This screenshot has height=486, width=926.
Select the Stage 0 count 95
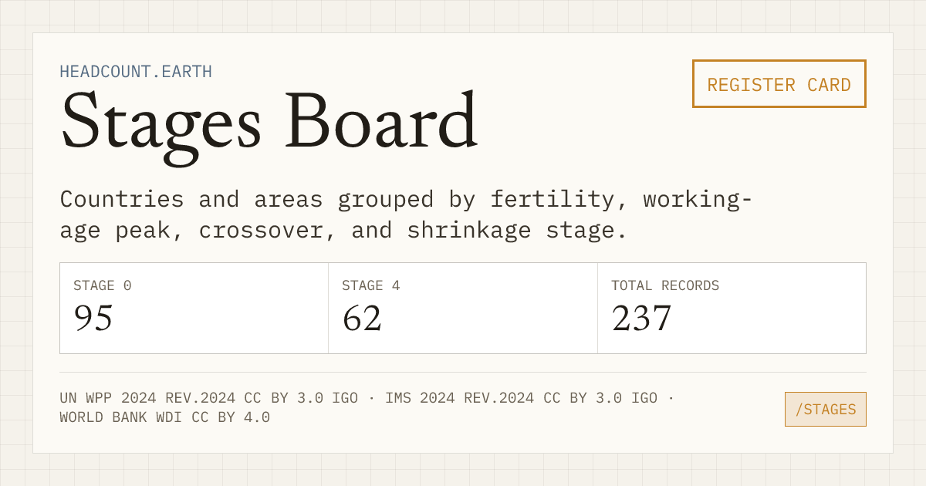(x=93, y=318)
